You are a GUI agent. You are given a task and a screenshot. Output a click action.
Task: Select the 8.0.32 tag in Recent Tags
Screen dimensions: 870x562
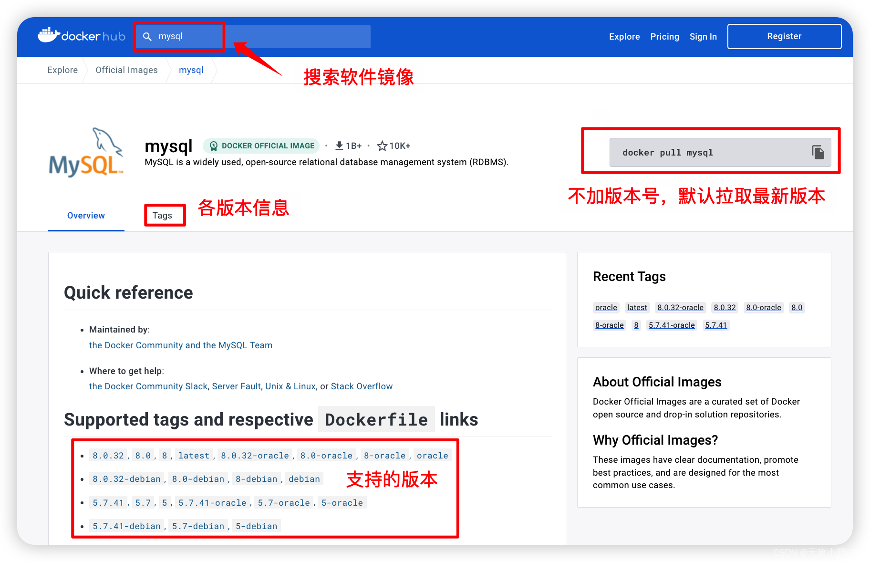coord(725,308)
